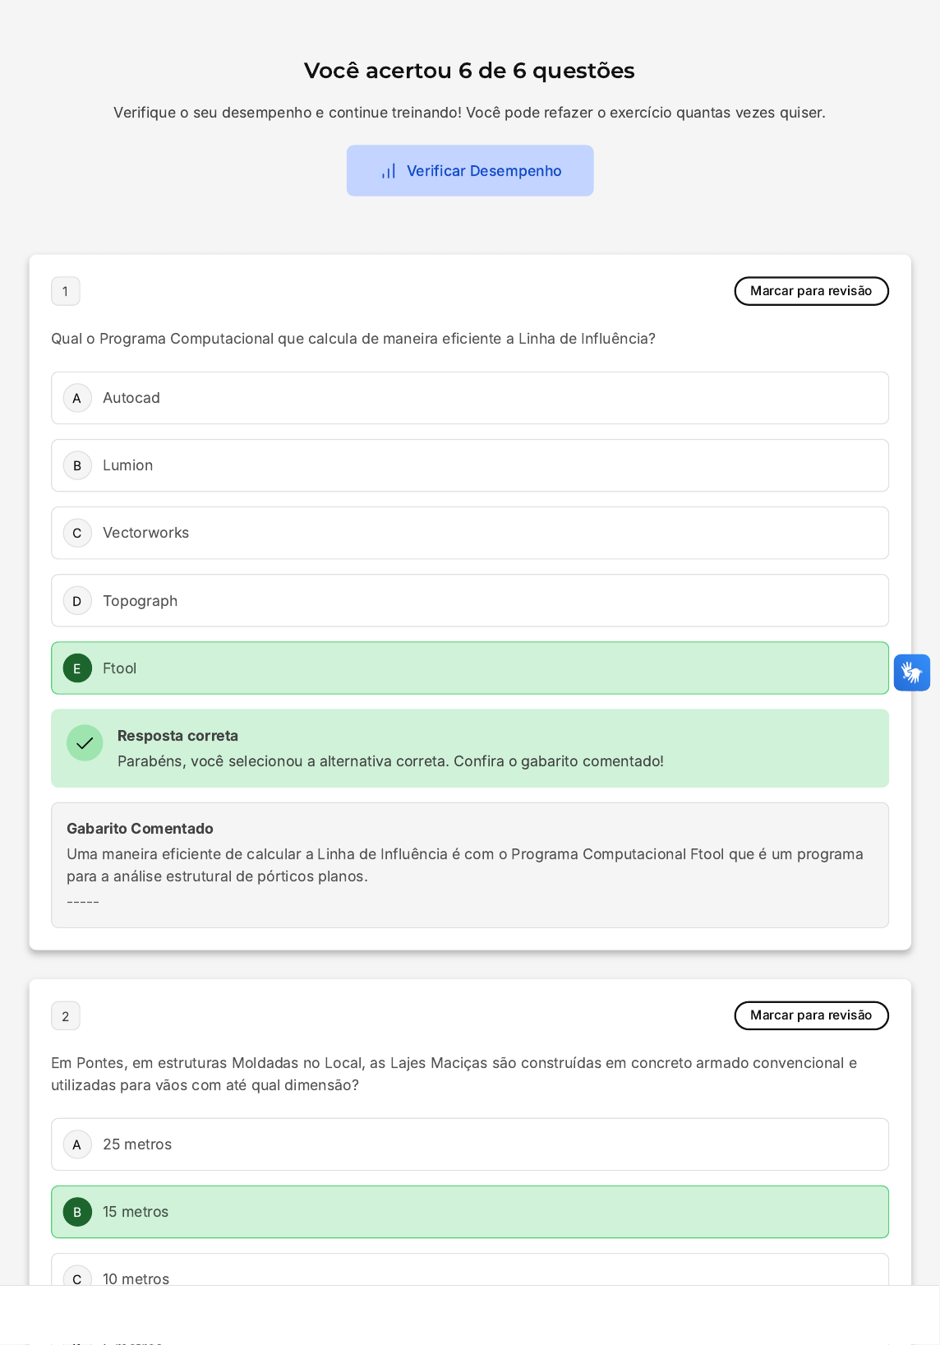Click the question number 1 badge
The height and width of the screenshot is (1345, 940).
point(66,291)
